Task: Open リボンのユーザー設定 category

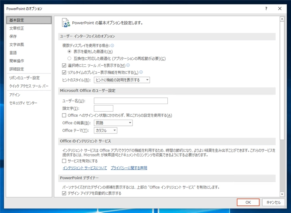Action: pyautogui.click(x=29, y=78)
